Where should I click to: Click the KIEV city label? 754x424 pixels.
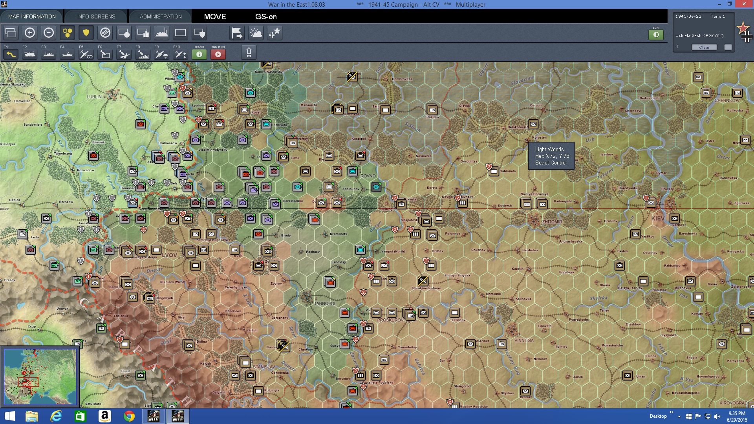[x=658, y=218]
